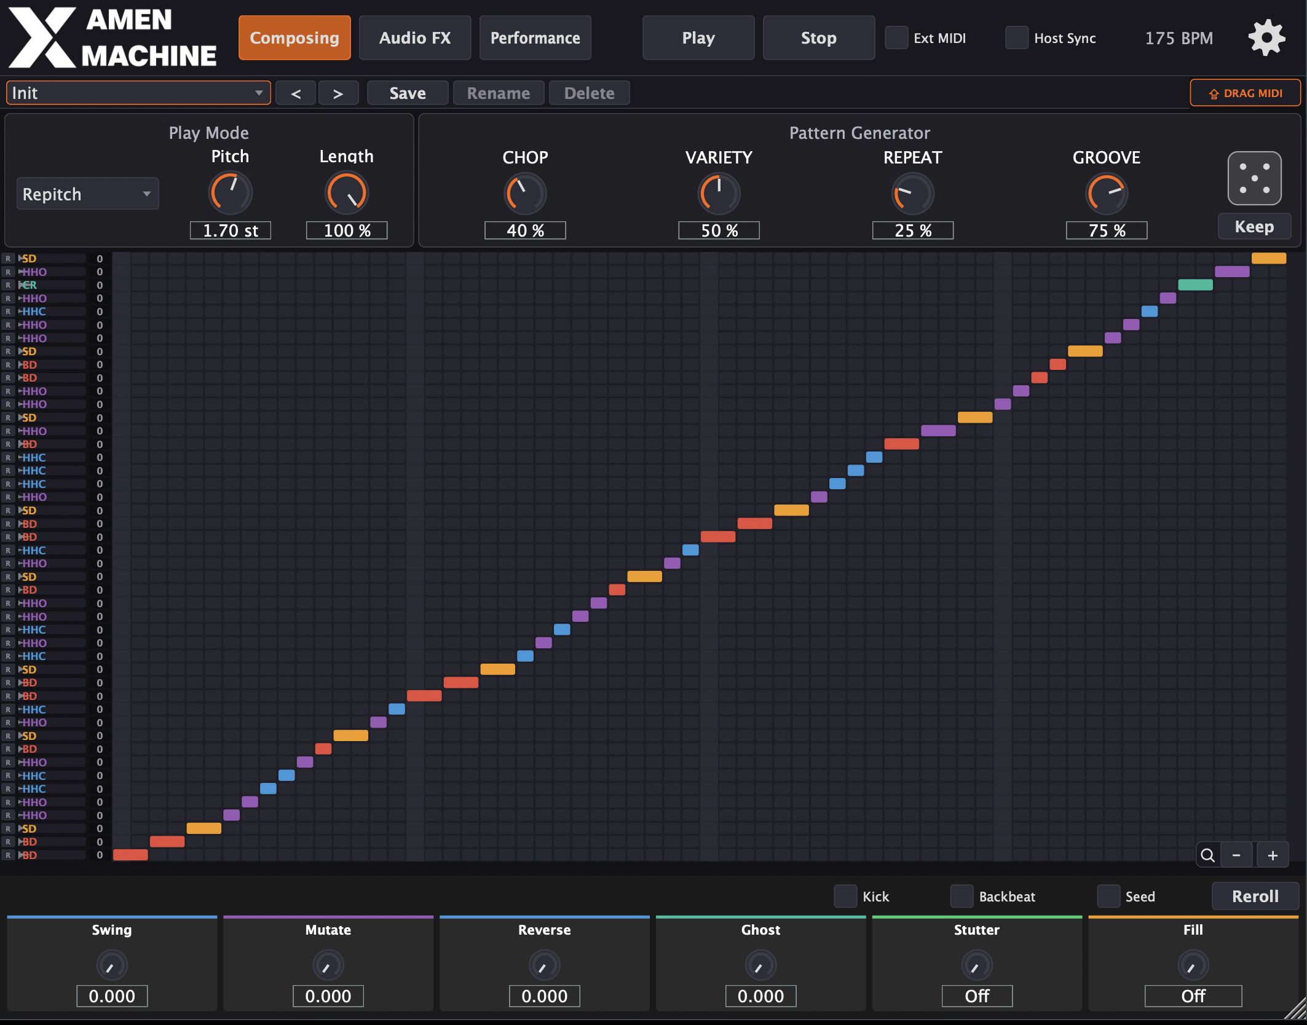The height and width of the screenshot is (1025, 1307).
Task: Click the VARIETY value field 50 %
Action: [x=719, y=230]
